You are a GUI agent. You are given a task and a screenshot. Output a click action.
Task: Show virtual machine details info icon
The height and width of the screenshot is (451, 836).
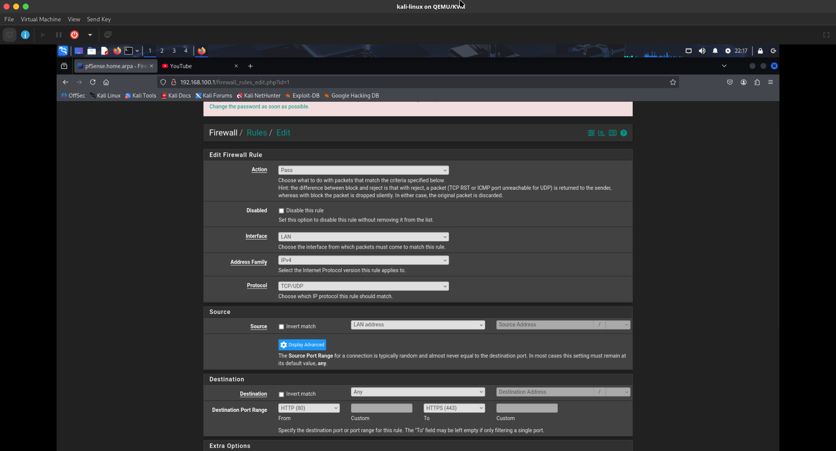(x=25, y=35)
